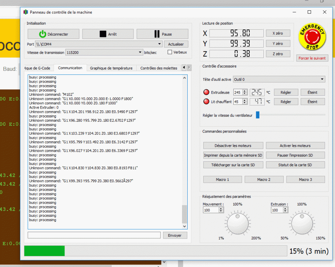Click the Y zéro button
The image size is (335, 267).
click(278, 43)
